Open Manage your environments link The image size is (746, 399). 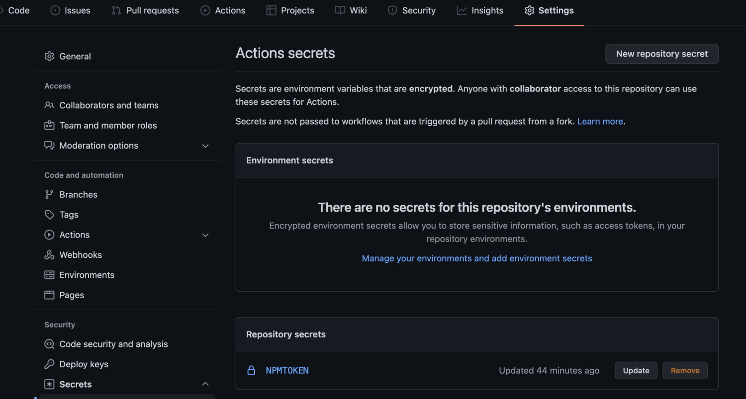[x=477, y=258]
